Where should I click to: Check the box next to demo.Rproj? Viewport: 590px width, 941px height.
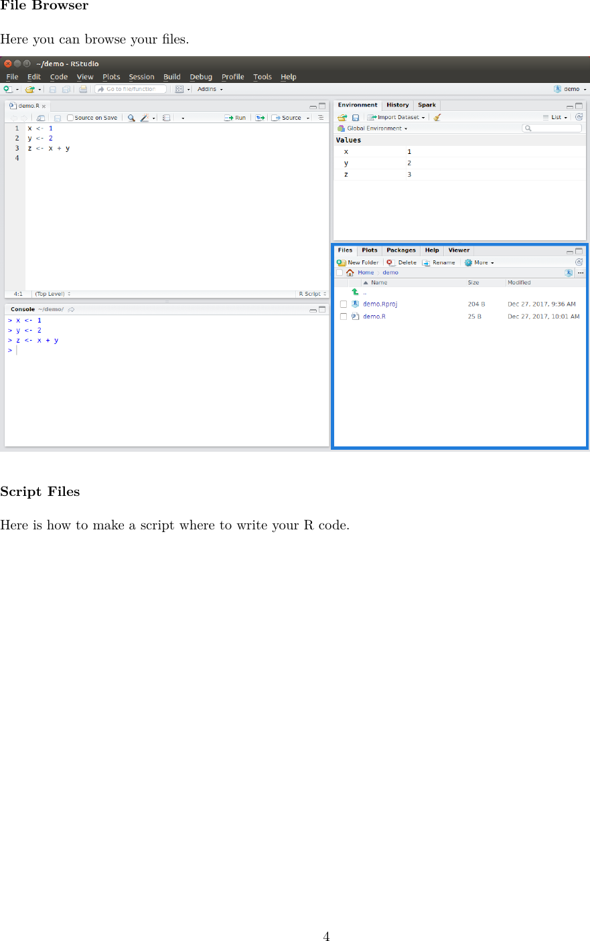(344, 304)
